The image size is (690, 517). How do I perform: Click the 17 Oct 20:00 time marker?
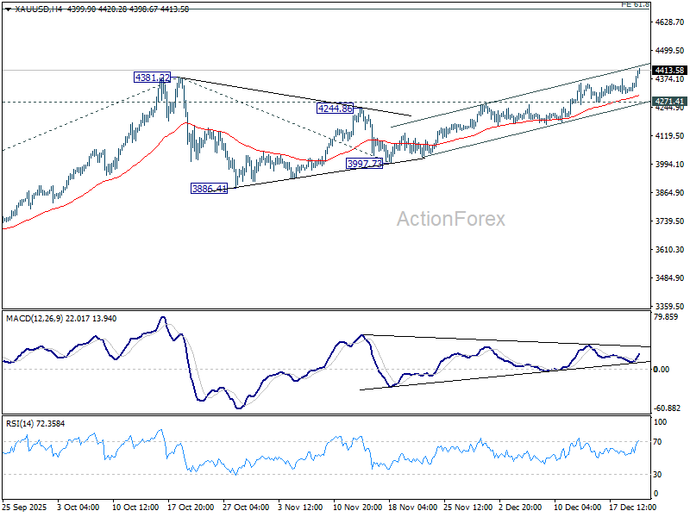tap(191, 507)
